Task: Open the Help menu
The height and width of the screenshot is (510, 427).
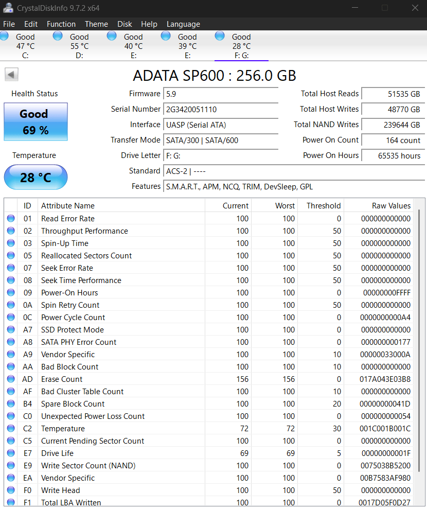Action: pos(149,24)
